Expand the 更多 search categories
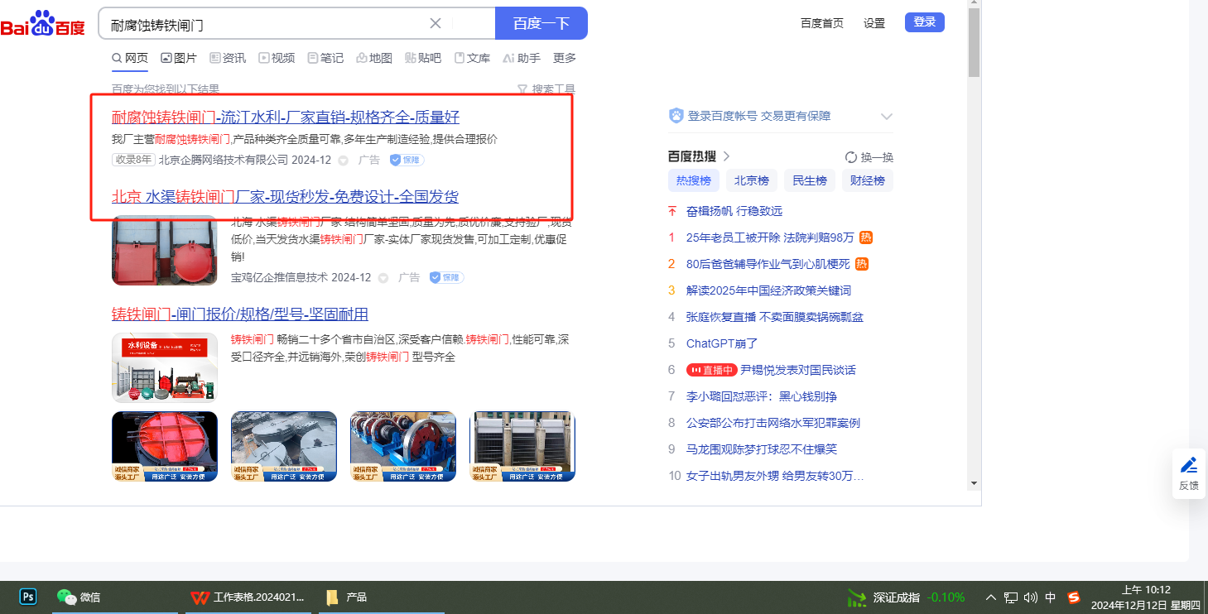The width and height of the screenshot is (1208, 614). (x=565, y=58)
